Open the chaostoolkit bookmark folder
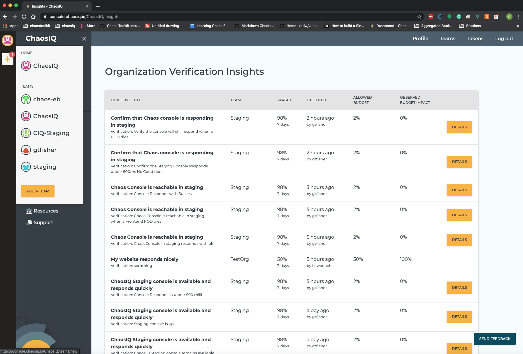 [x=36, y=26]
